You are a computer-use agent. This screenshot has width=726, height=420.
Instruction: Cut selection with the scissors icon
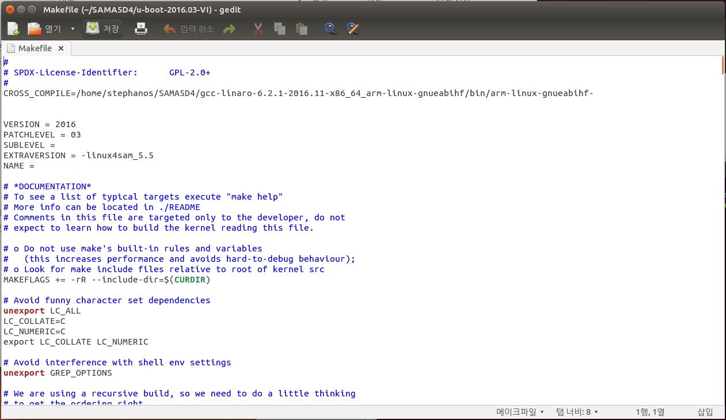pos(258,29)
